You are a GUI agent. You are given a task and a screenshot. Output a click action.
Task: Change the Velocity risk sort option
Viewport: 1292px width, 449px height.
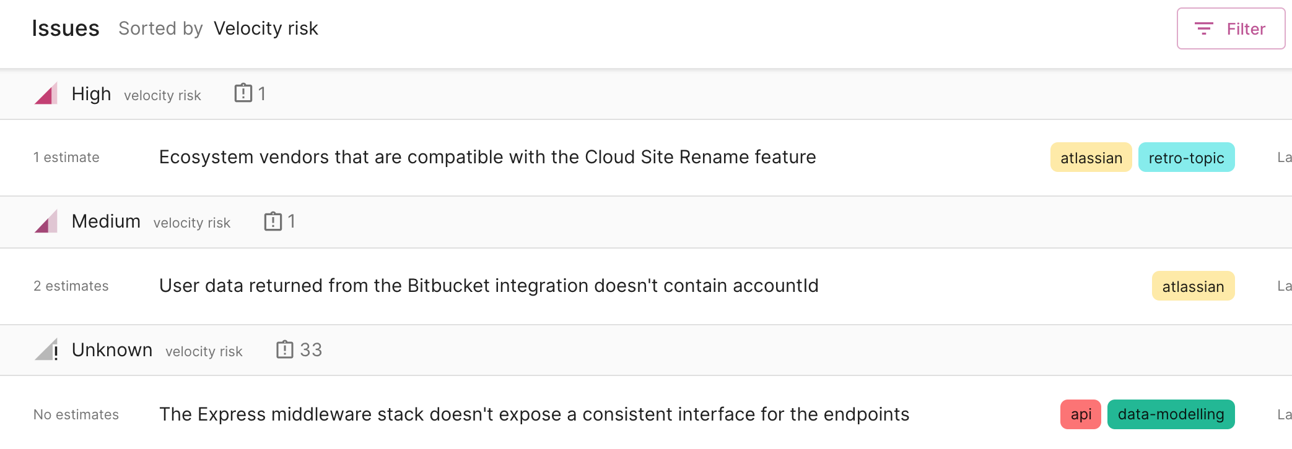[266, 28]
